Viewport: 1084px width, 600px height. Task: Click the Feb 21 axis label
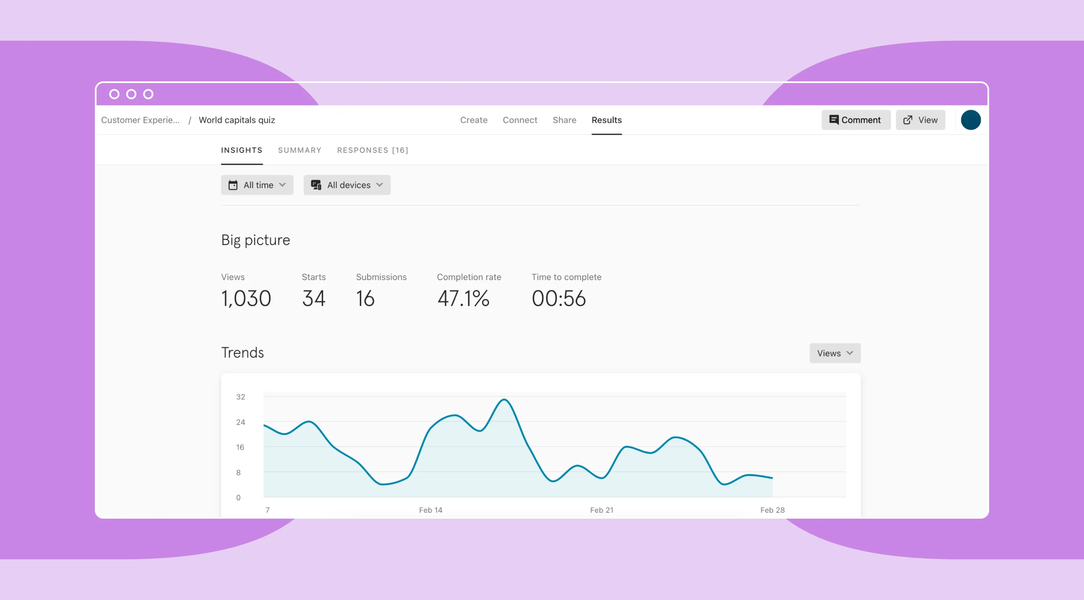(602, 510)
